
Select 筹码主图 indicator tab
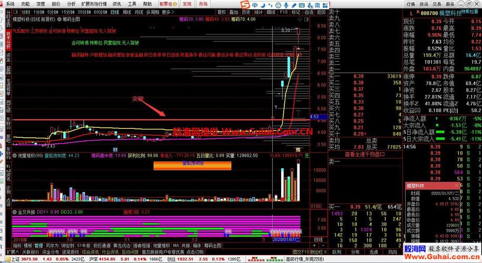(x=213, y=246)
